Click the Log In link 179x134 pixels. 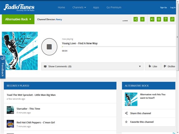click(173, 8)
